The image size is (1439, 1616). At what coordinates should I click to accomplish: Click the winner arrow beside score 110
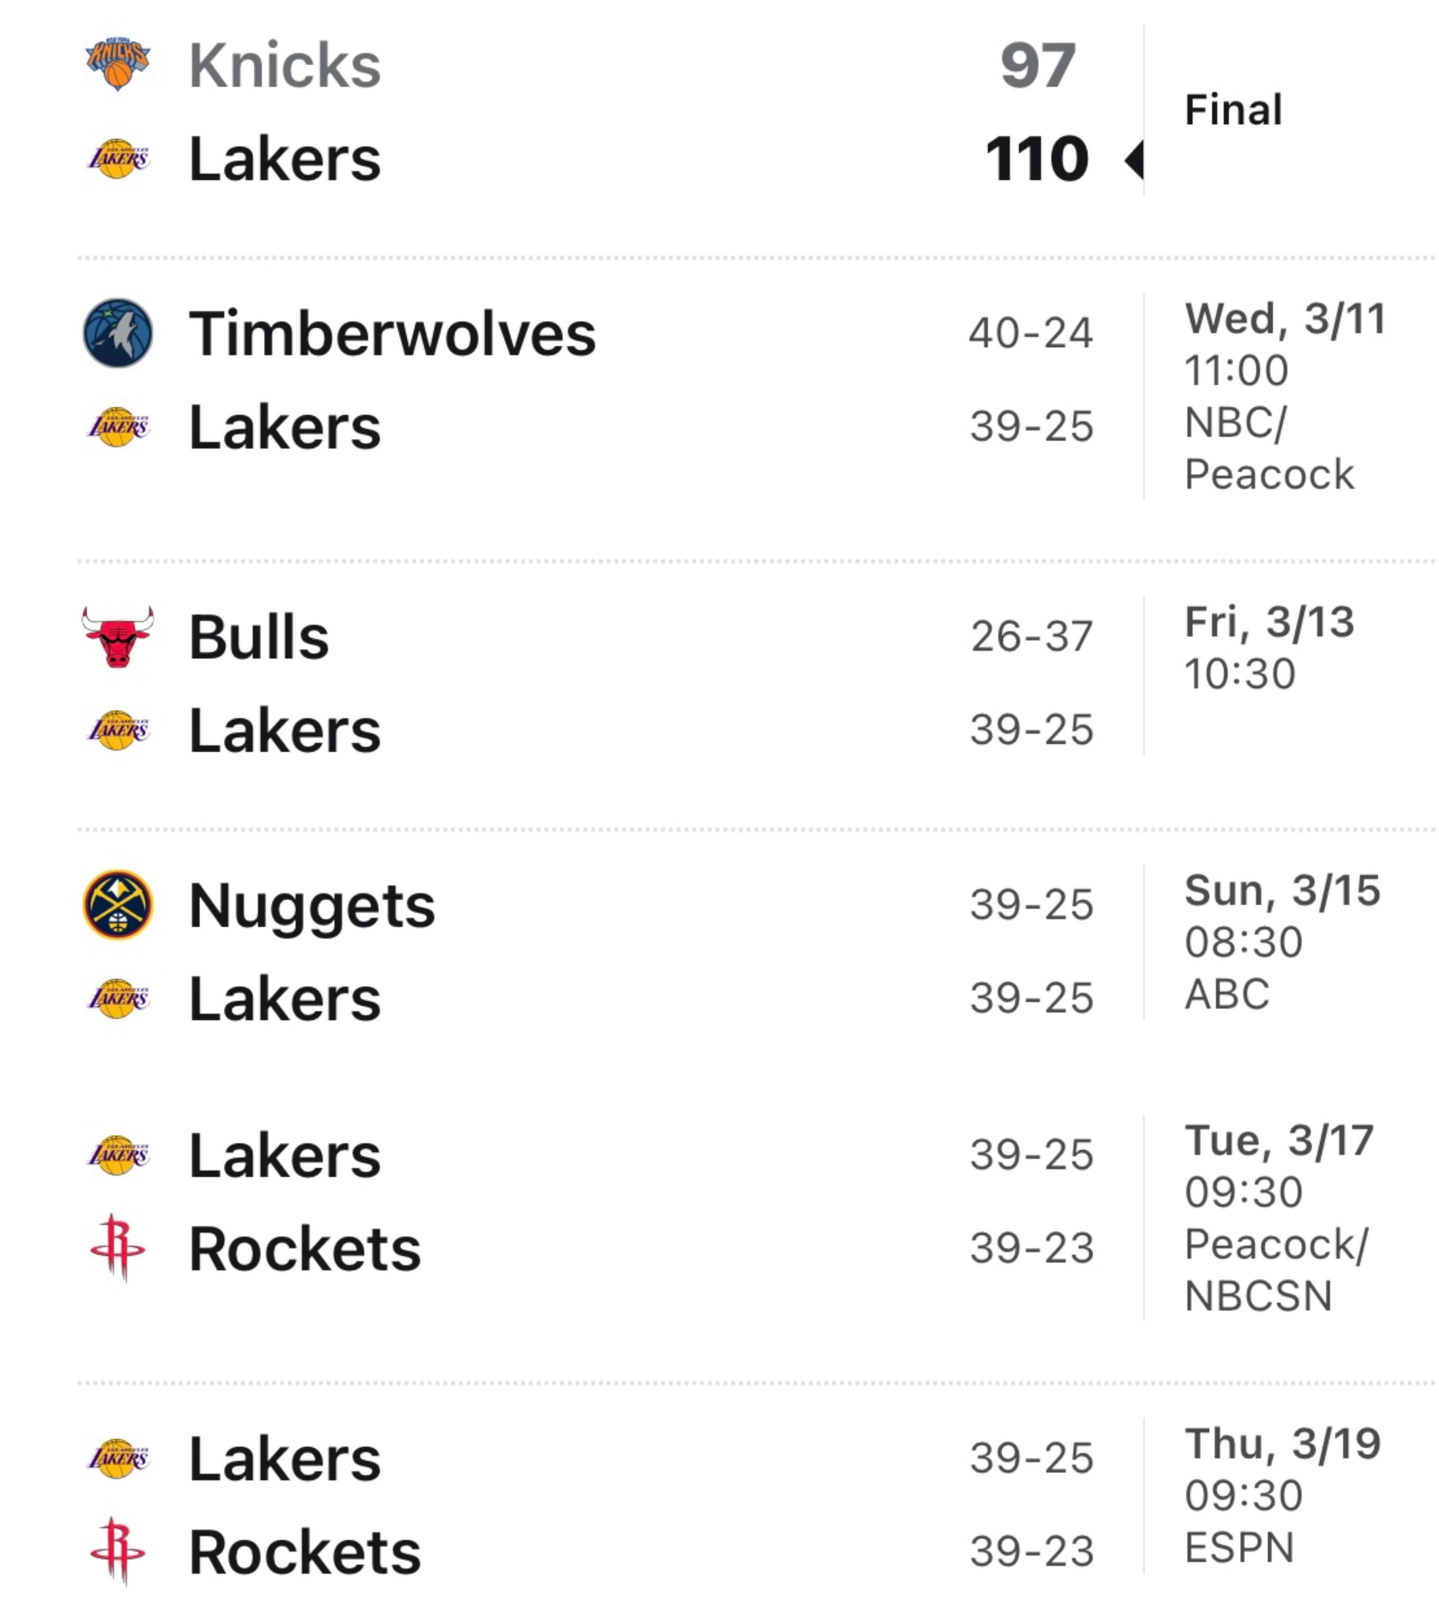click(1134, 160)
